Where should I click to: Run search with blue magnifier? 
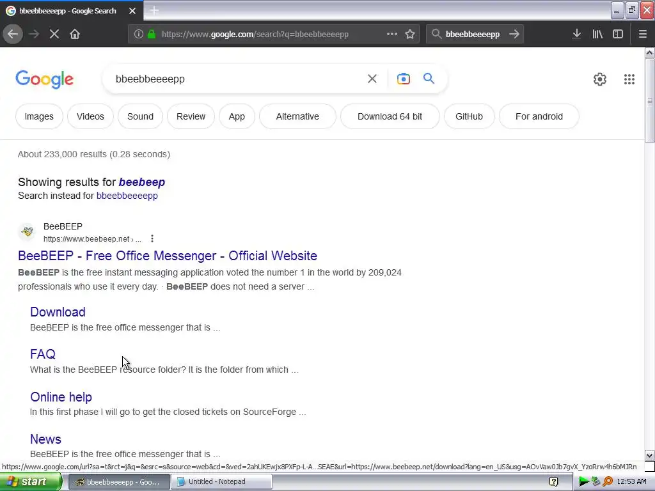[x=429, y=78]
